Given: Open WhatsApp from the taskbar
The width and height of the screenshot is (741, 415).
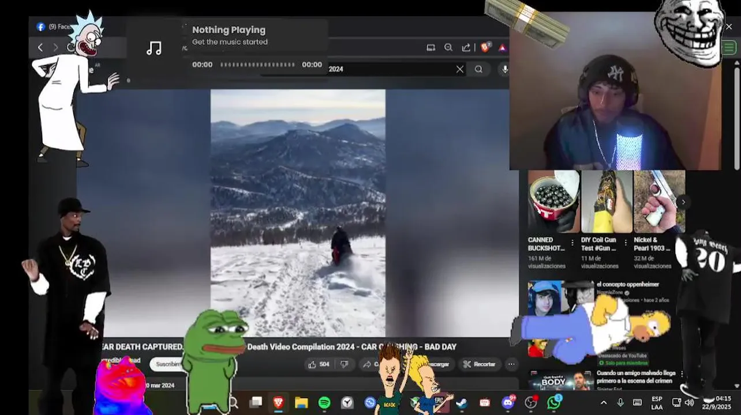Looking at the screenshot, I should [553, 402].
